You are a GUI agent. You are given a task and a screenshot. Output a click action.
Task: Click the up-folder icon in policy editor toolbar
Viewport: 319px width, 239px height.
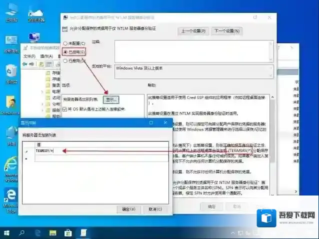[x=41, y=64]
